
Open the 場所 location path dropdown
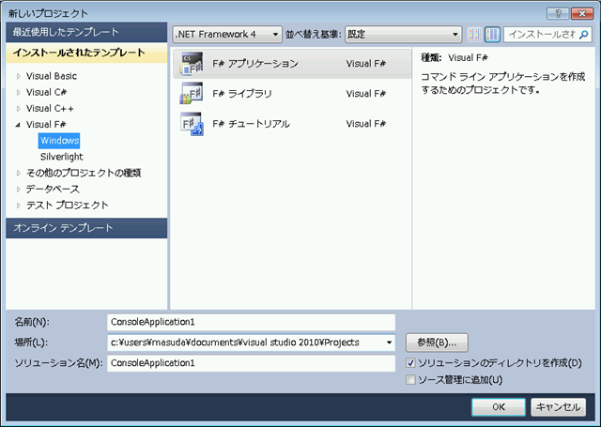pyautogui.click(x=389, y=343)
